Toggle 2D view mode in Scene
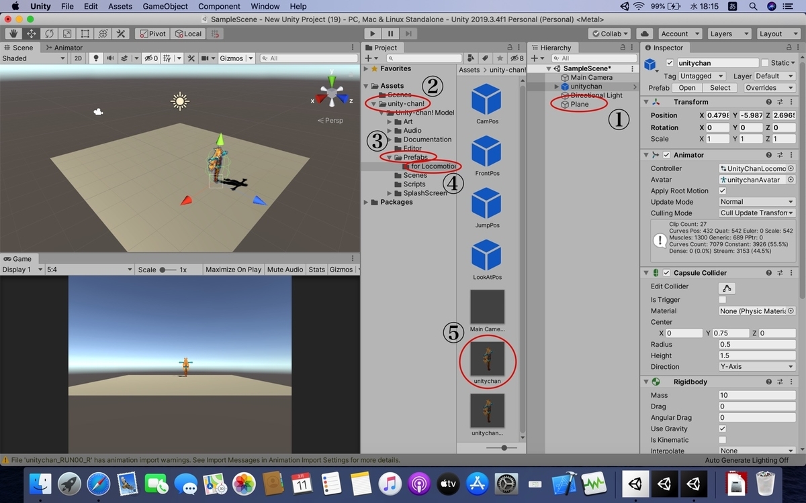This screenshot has width=806, height=503. point(79,58)
